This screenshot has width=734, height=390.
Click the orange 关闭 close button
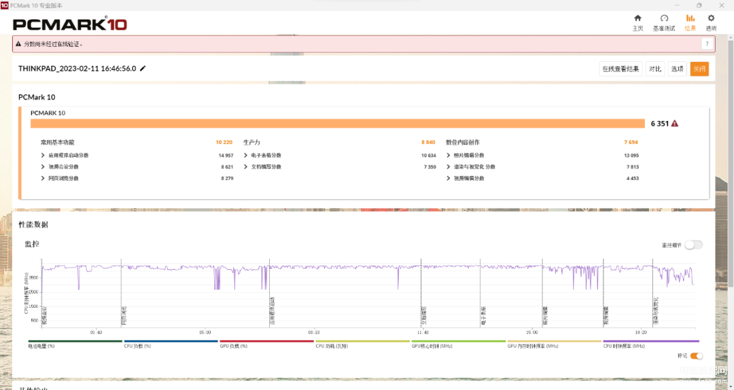point(699,69)
